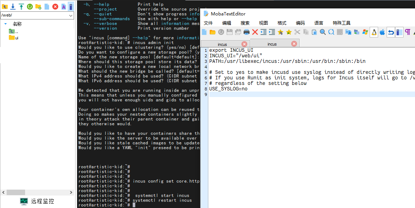Toggle Linux penguin line-ending format
This screenshot has width=415, height=208.
374,32
